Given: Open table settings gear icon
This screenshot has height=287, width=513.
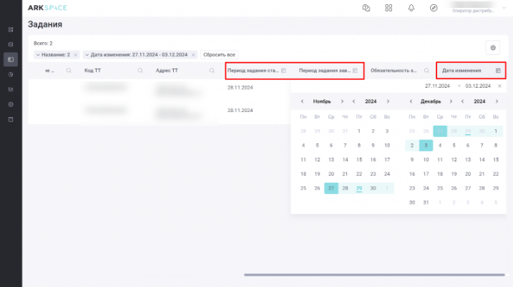Looking at the screenshot, I should click(492, 47).
